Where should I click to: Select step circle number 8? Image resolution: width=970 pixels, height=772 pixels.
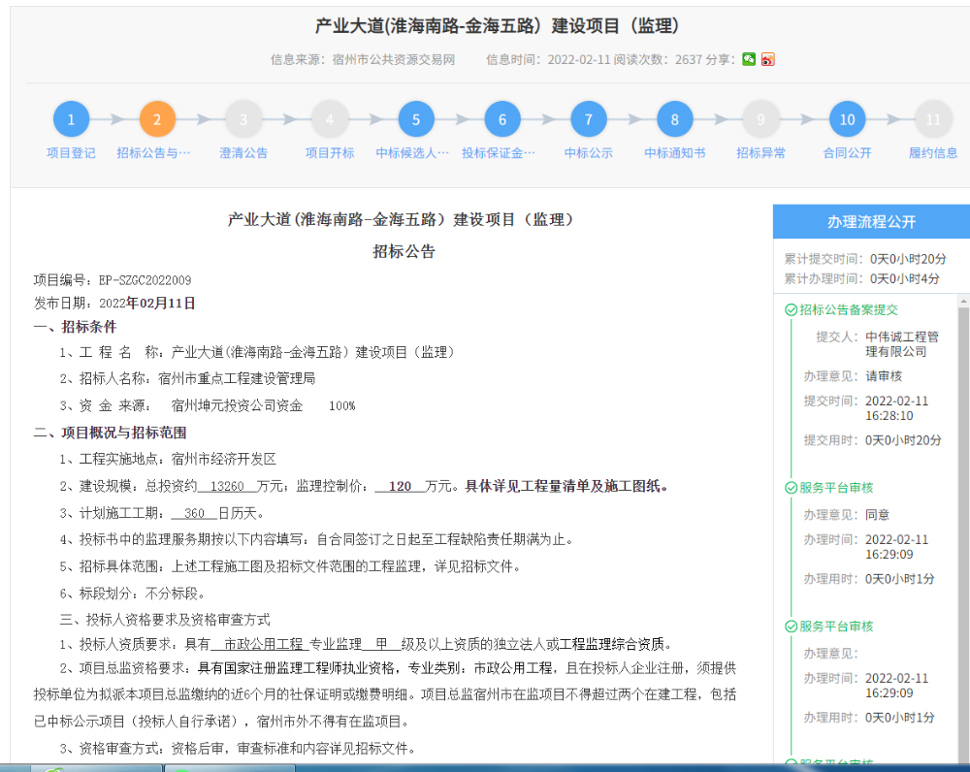click(x=675, y=119)
